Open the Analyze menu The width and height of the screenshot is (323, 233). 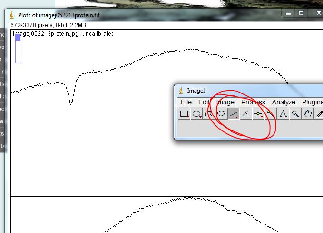(284, 102)
